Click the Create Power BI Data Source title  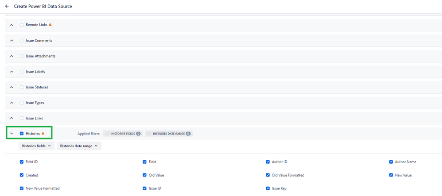(x=43, y=6)
